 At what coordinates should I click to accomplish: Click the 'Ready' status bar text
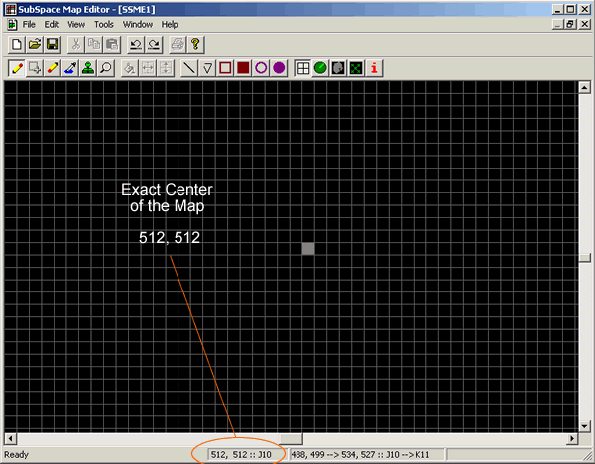point(16,454)
